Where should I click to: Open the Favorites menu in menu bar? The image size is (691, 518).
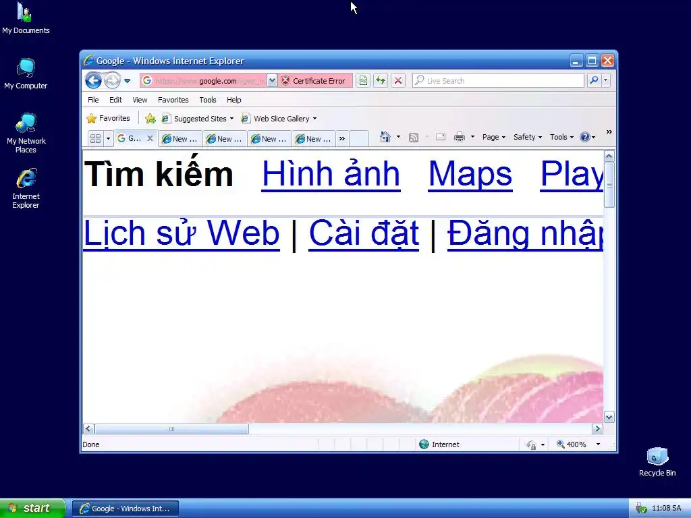coord(173,100)
